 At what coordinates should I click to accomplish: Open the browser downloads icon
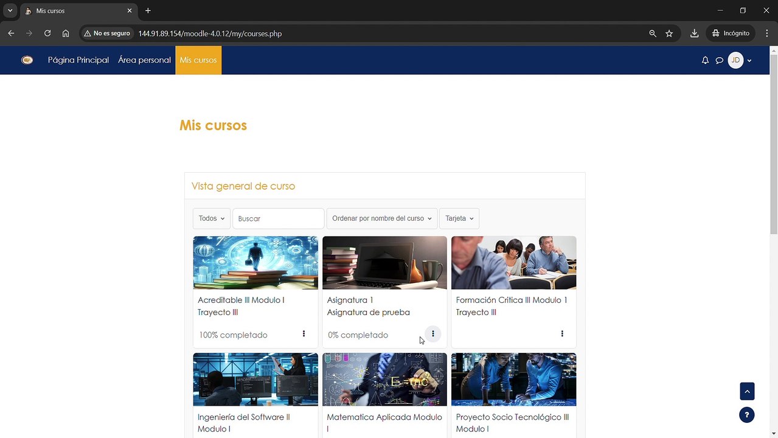coord(694,33)
